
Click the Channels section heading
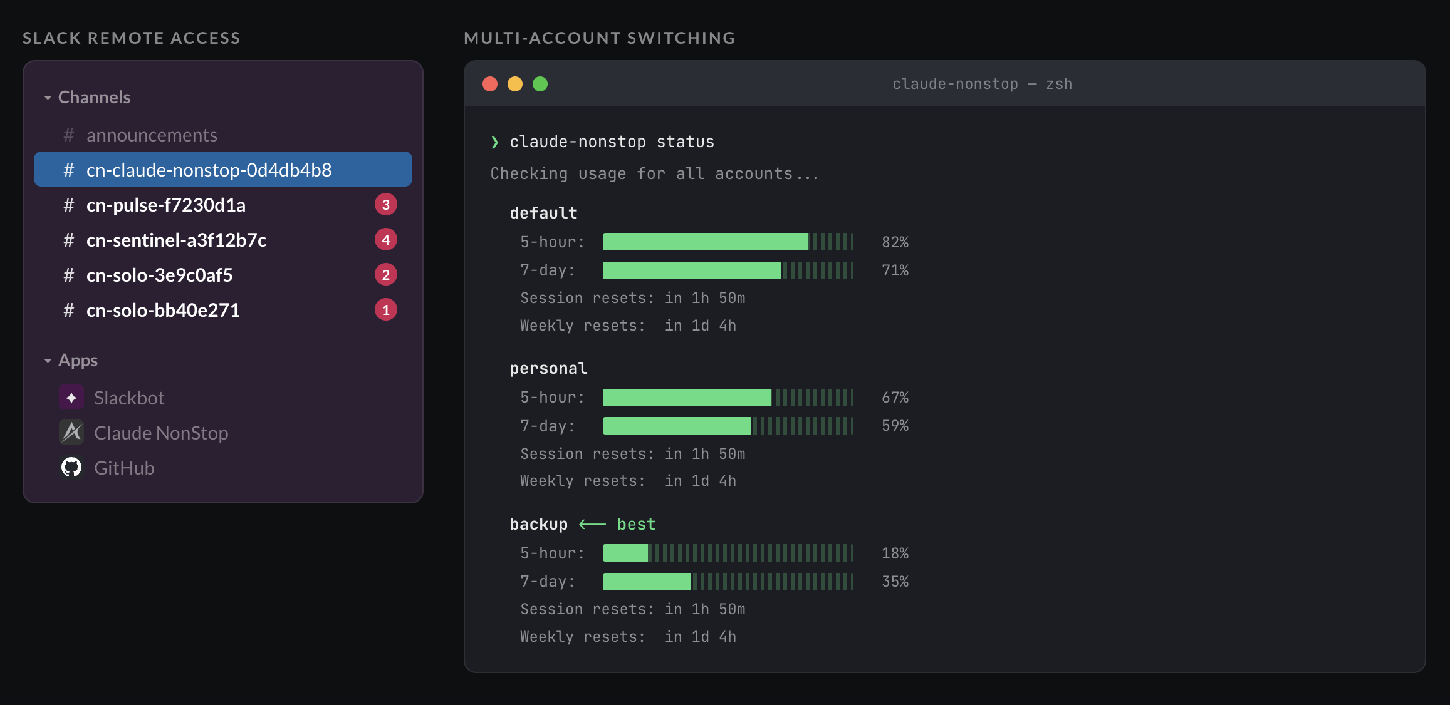tap(95, 97)
